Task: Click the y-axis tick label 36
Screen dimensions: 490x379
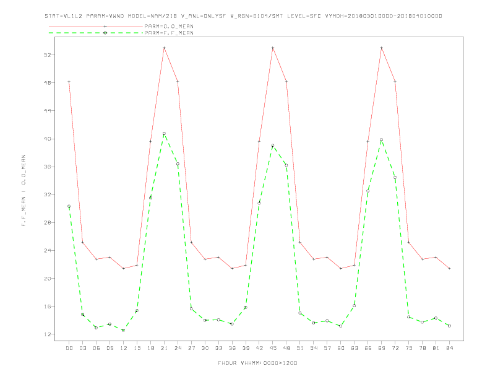Action: 48,167
